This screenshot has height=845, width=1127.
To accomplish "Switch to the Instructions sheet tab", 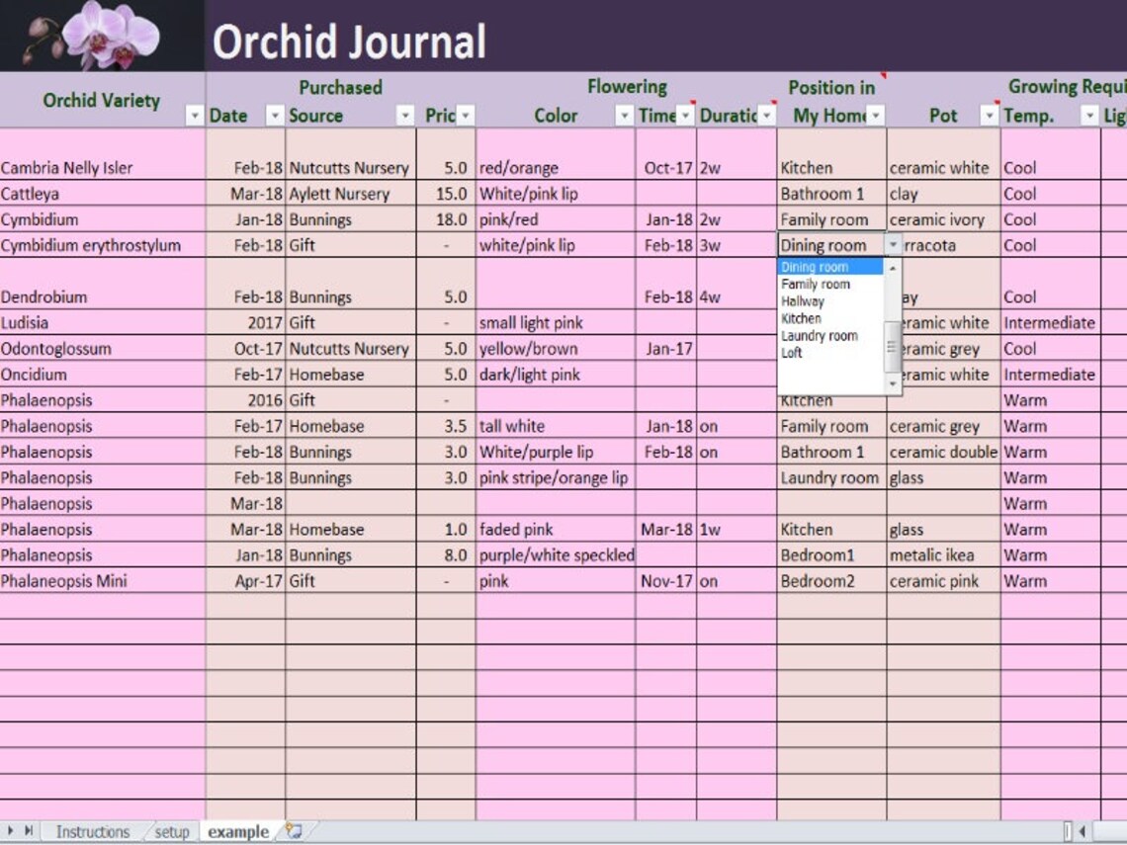I will tap(95, 832).
